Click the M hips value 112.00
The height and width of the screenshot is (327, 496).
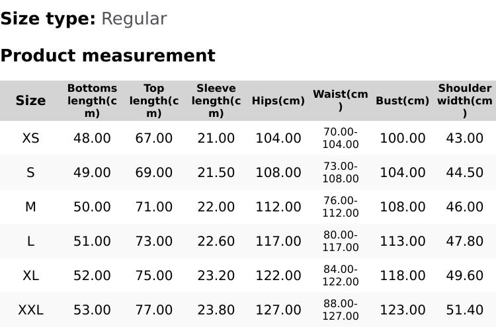(278, 207)
